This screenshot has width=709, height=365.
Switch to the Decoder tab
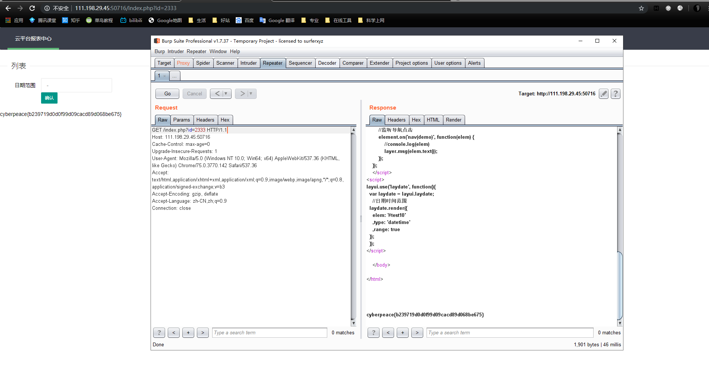[x=327, y=63]
